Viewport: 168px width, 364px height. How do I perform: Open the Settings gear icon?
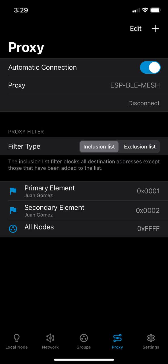coord(151,338)
